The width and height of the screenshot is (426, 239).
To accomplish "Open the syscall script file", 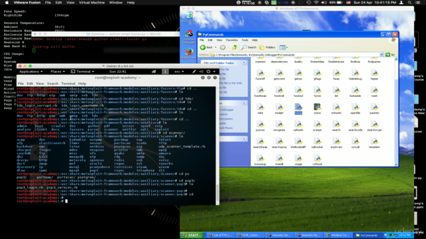I will 355,143.
